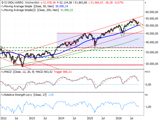Click the close value c 51.966,03

(96, 2)
